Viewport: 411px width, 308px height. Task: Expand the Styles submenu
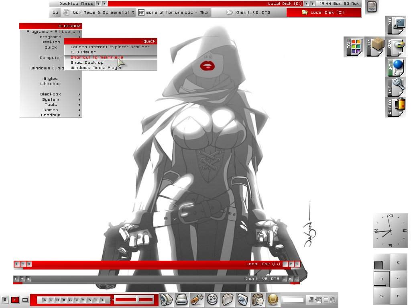[51, 79]
